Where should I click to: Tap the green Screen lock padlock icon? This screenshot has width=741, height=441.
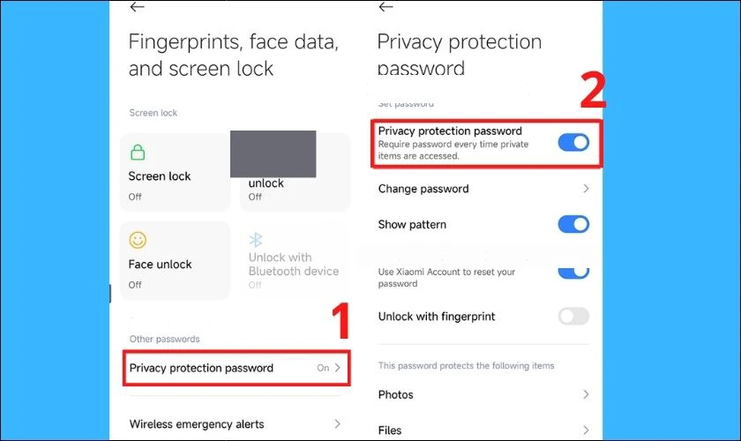pos(138,153)
